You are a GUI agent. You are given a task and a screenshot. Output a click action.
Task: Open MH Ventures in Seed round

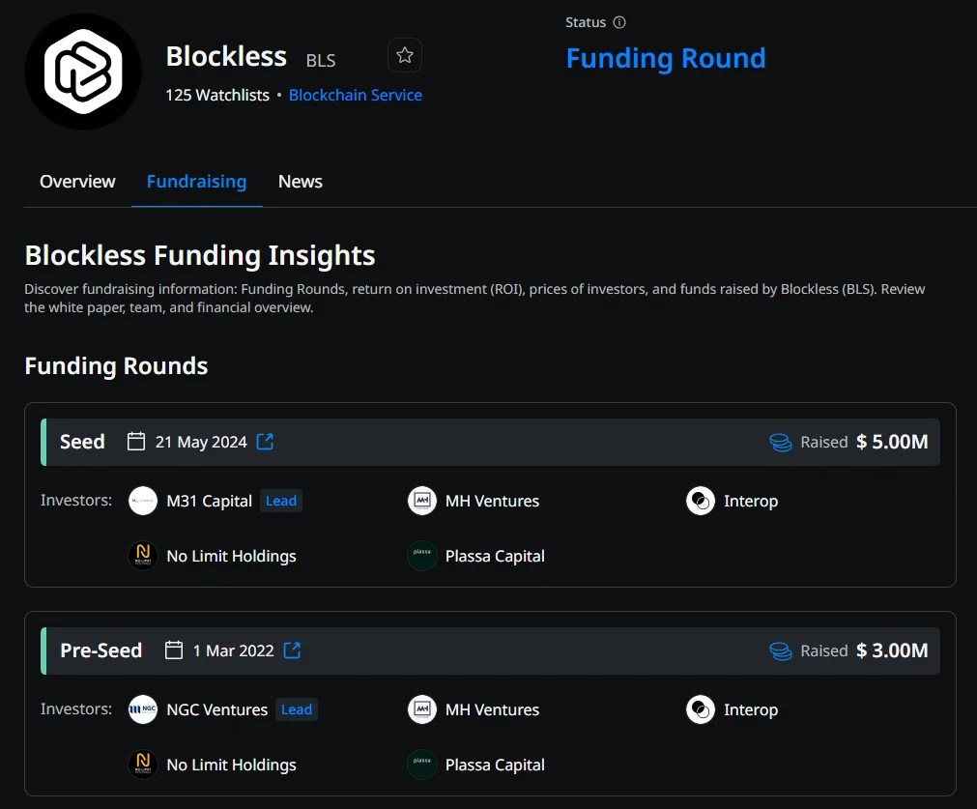[492, 501]
